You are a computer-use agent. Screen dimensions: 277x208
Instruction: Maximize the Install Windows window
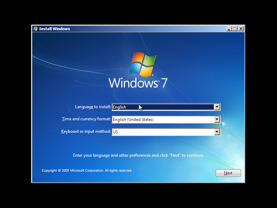[235, 29]
